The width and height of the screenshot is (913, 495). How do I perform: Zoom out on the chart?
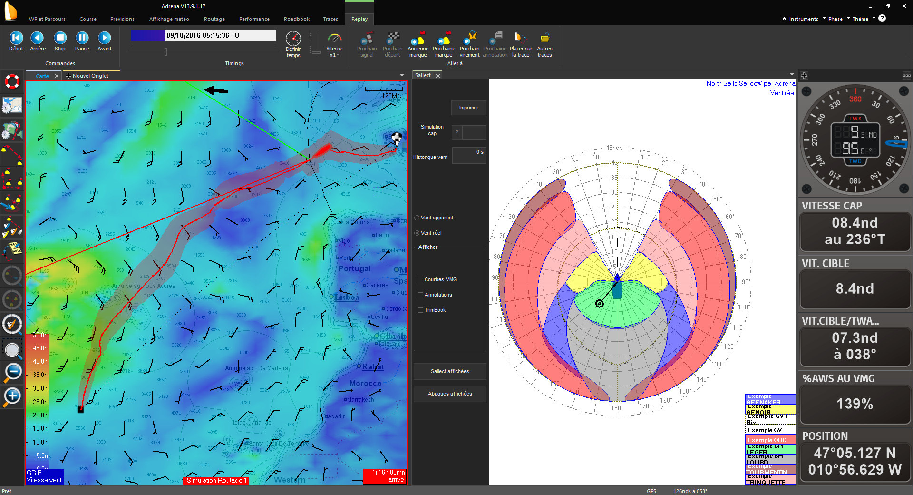click(12, 372)
